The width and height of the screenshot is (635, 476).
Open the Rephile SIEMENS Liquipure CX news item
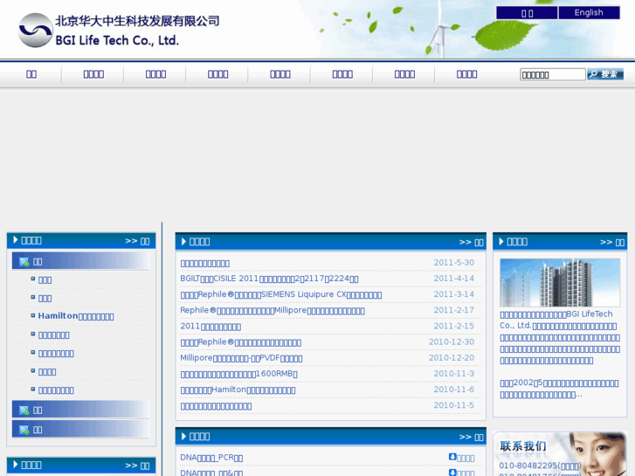pyautogui.click(x=281, y=294)
